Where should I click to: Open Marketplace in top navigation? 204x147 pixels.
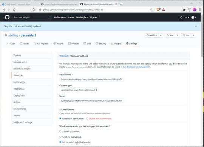click(82, 17)
